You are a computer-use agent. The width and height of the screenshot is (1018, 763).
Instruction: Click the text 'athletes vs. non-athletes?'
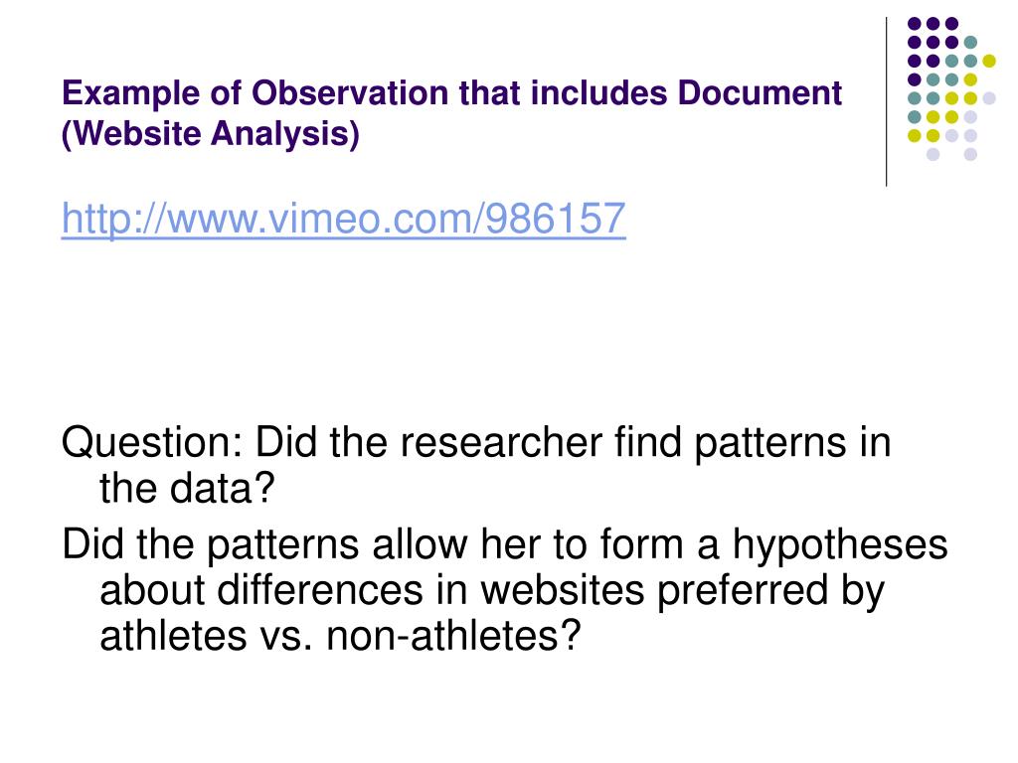click(340, 635)
